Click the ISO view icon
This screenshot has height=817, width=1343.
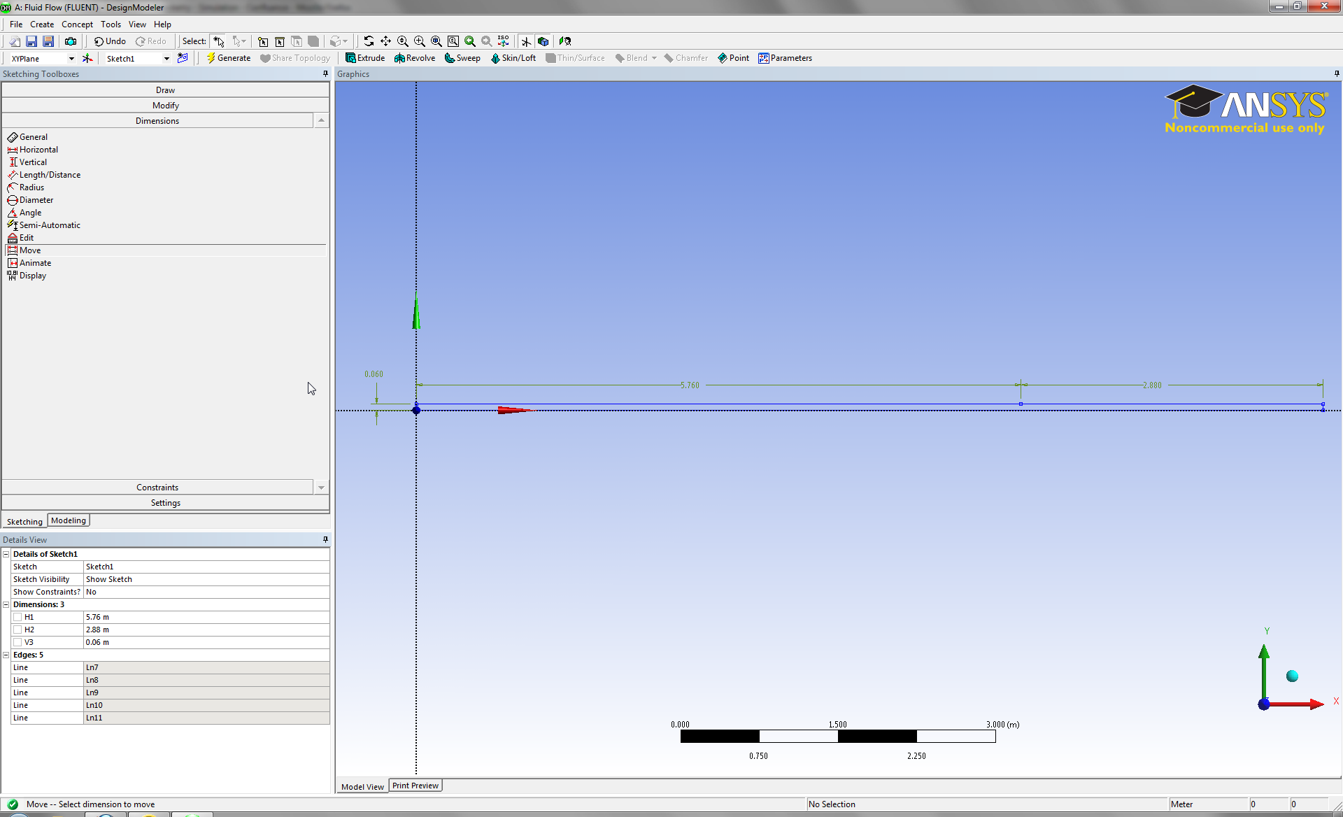coord(504,41)
